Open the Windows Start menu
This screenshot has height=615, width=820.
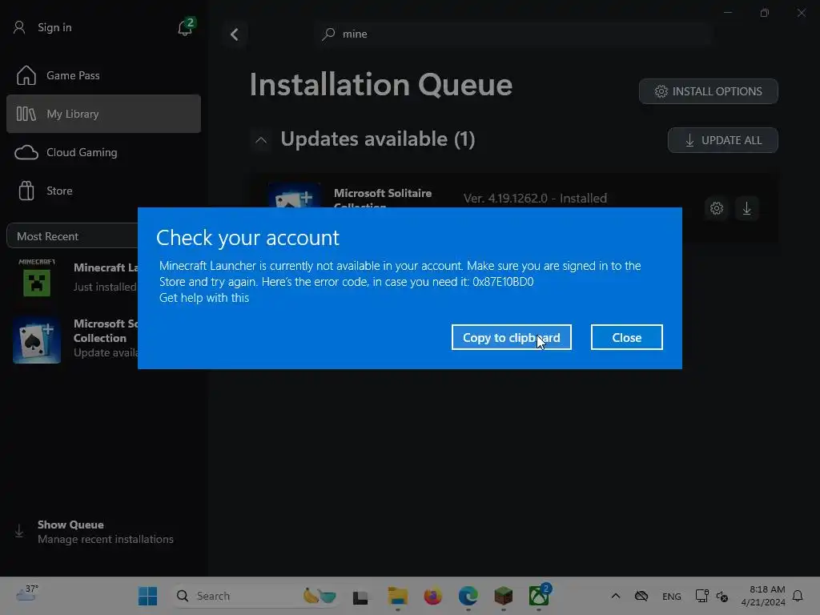click(147, 596)
